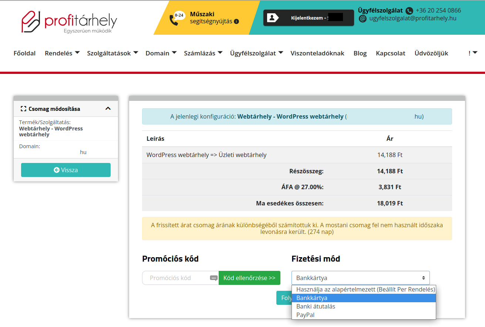Click the Leírás column header
This screenshot has height=327, width=485.
coord(155,139)
